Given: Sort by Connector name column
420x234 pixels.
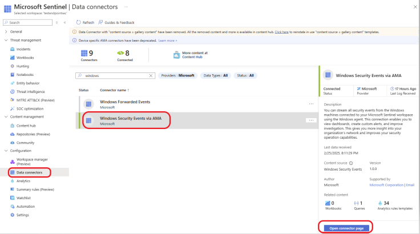Looking at the screenshot, I should coord(114,90).
